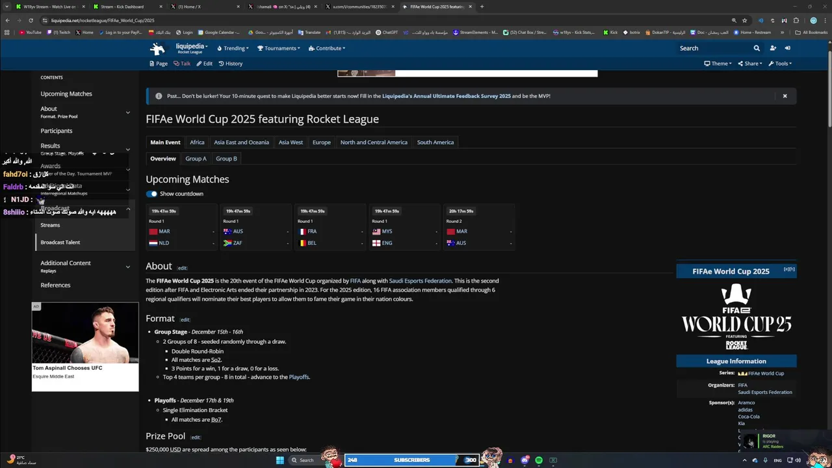Click the edit link beside Format heading
This screenshot has width=832, height=468.
(x=185, y=320)
